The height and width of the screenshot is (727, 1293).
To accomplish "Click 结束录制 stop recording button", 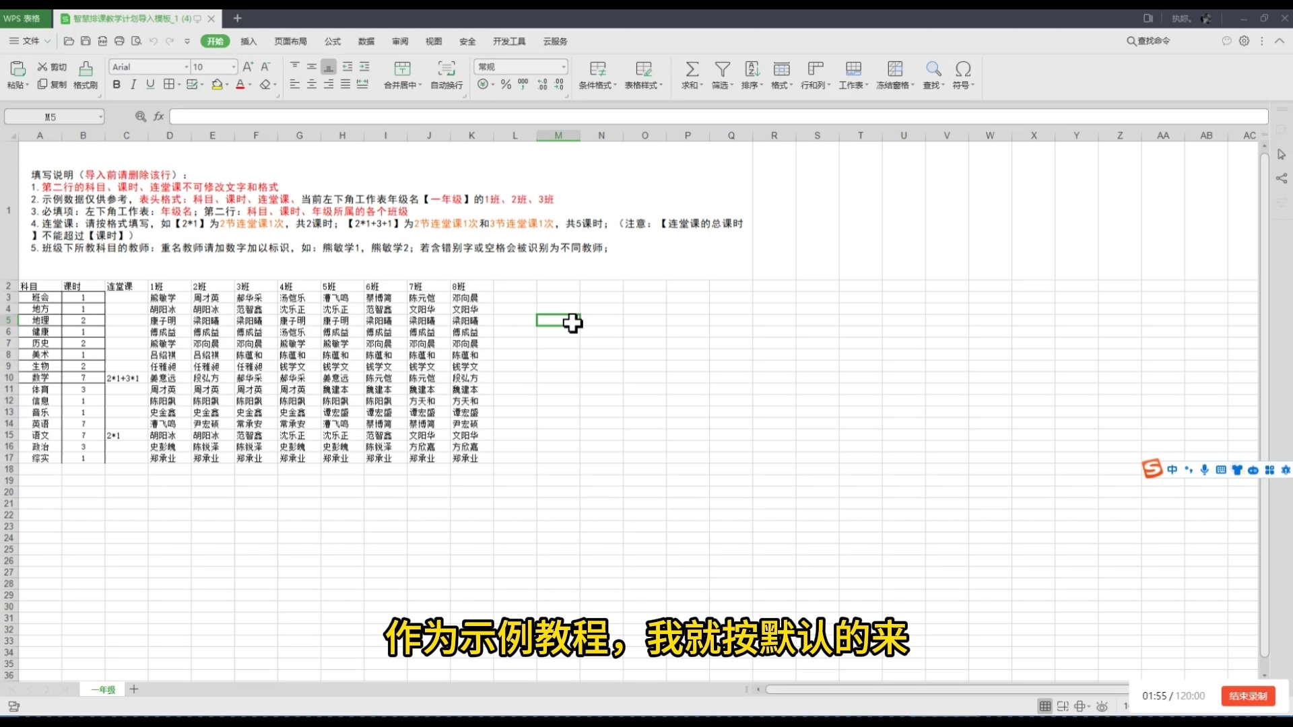I will [x=1248, y=696].
